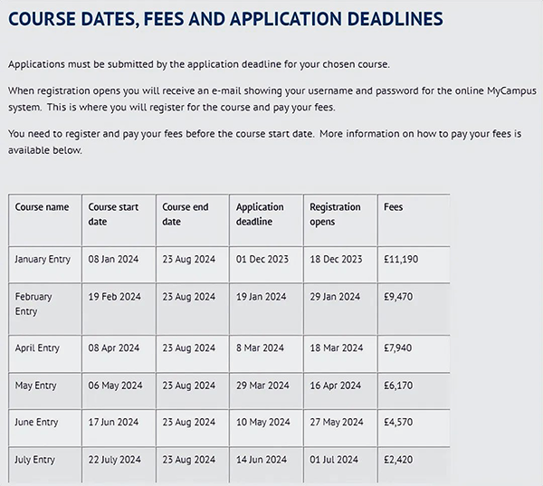Click the Registration opens column header

pyautogui.click(x=335, y=214)
